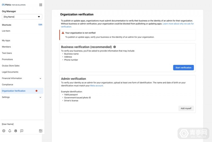This screenshot has height=142, width=212.
Task: Open the apps grid menu icon
Action: click(x=41, y=5)
